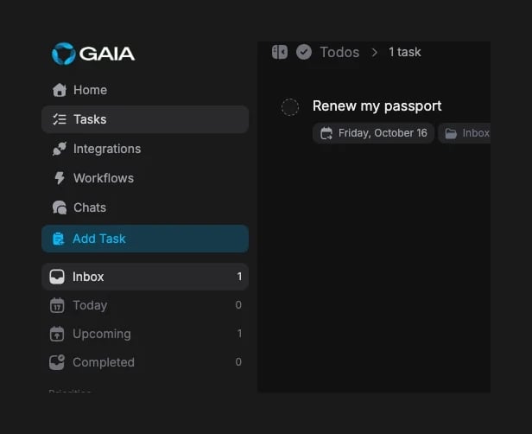Click the Today count 0
The image size is (532, 434).
tap(238, 305)
